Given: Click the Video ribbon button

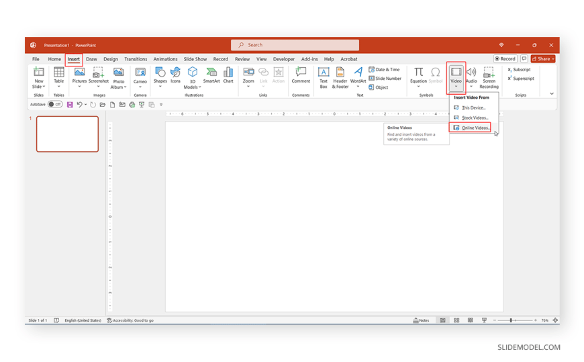Looking at the screenshot, I should coord(456,77).
